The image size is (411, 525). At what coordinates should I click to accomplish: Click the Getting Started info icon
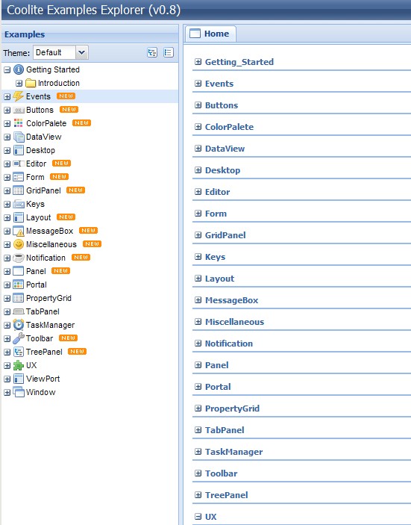pyautogui.click(x=19, y=69)
